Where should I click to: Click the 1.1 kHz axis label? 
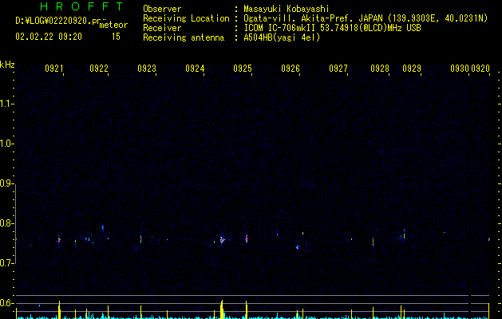6,104
